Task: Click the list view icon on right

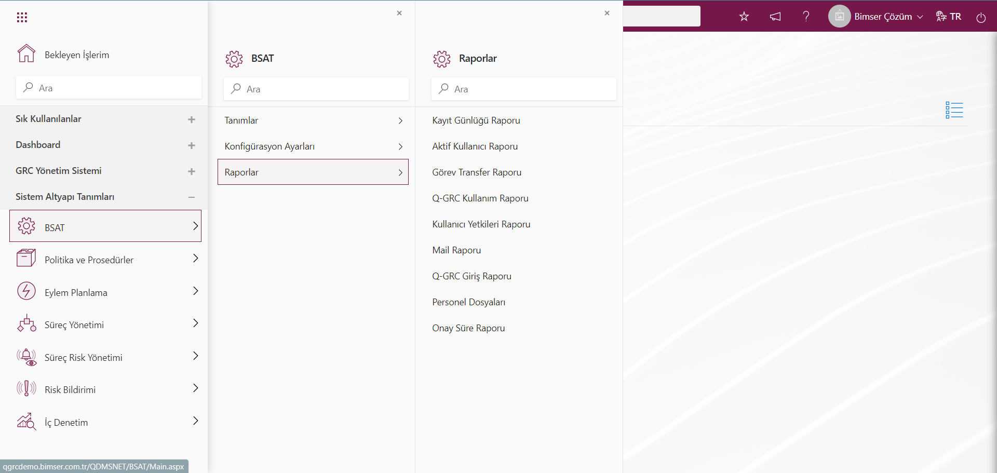Action: pyautogui.click(x=954, y=110)
